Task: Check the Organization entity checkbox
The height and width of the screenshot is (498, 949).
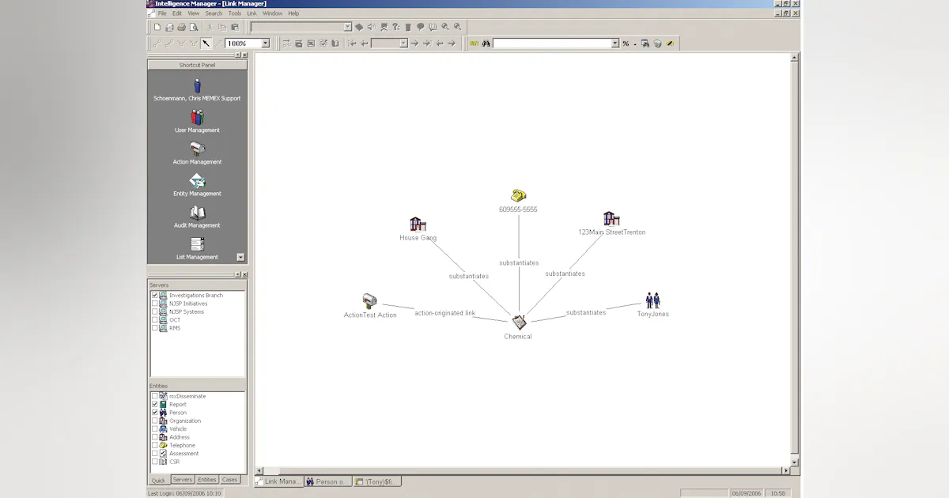Action: (x=155, y=421)
